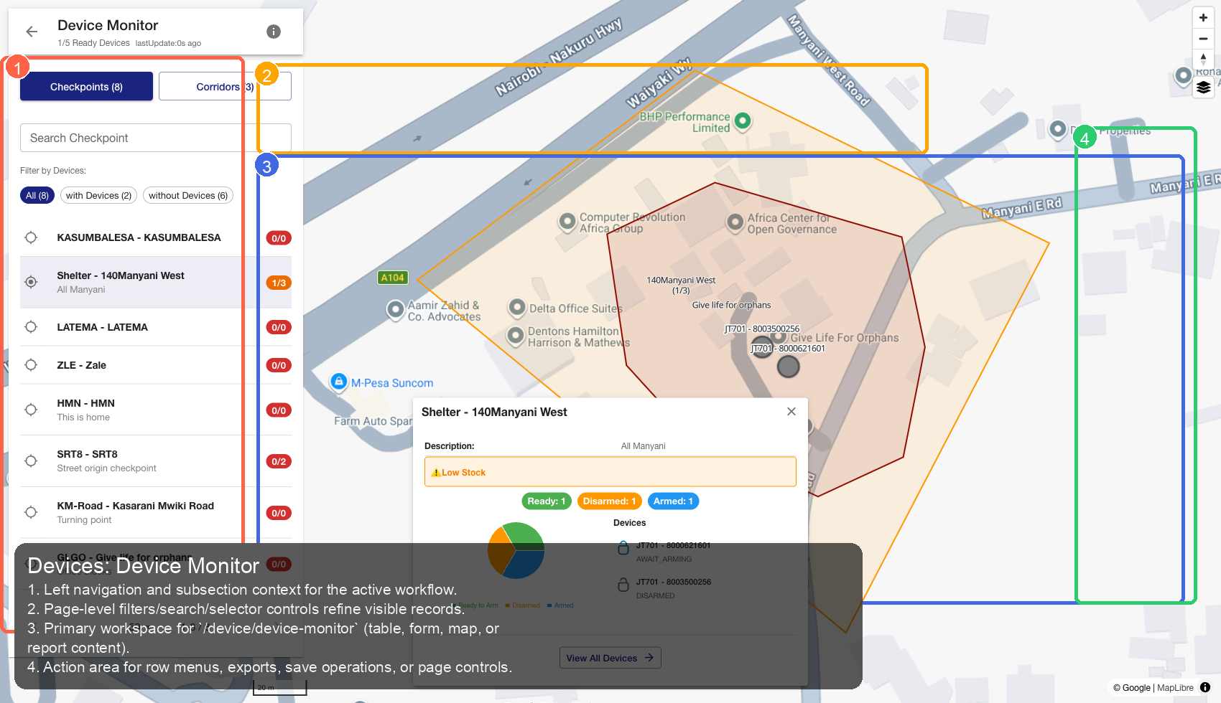Select the 'All (8)' device filter chip
The image size is (1221, 703).
37,196
